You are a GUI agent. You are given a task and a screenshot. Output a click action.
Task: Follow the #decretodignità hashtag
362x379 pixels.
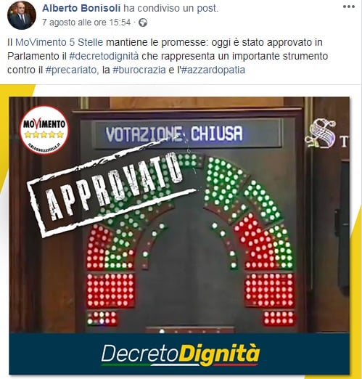coord(104,56)
